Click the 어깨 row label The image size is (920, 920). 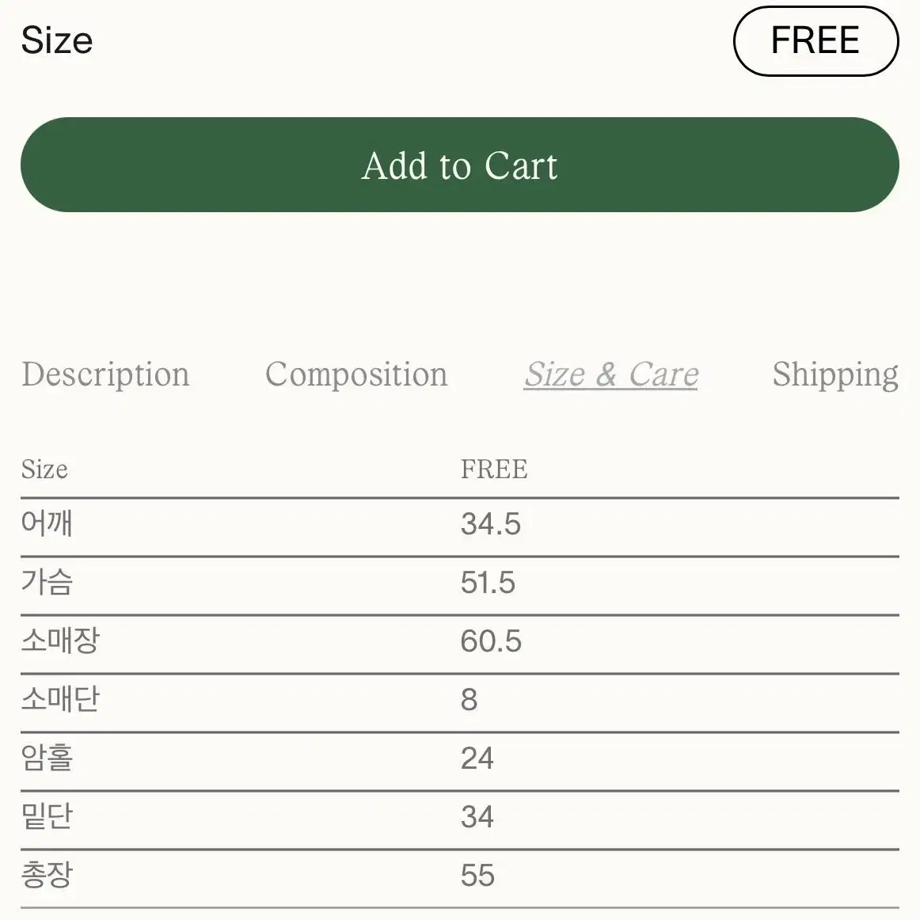point(47,523)
